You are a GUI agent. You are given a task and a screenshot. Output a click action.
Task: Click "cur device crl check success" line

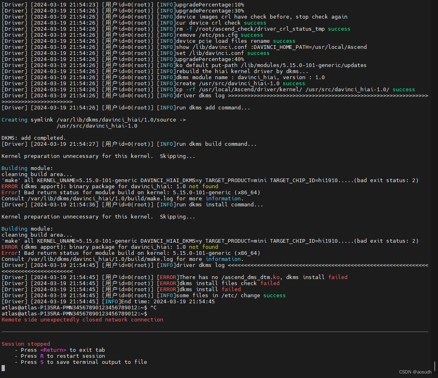134,23
